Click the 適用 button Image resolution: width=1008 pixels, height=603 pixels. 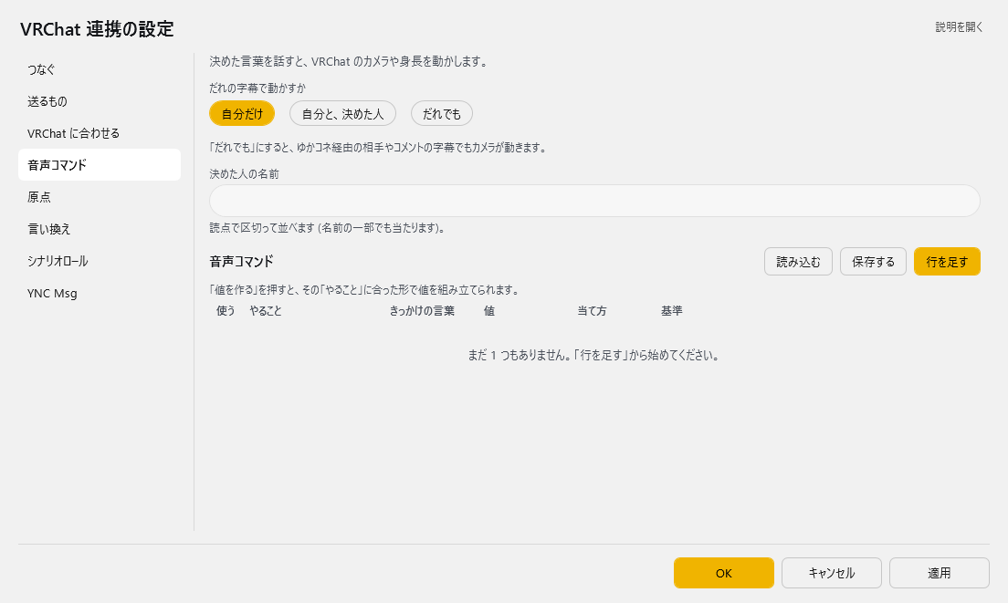click(940, 573)
